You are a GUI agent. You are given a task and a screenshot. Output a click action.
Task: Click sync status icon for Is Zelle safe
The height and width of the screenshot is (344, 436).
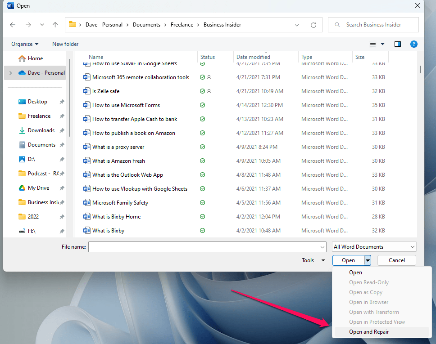click(202, 91)
